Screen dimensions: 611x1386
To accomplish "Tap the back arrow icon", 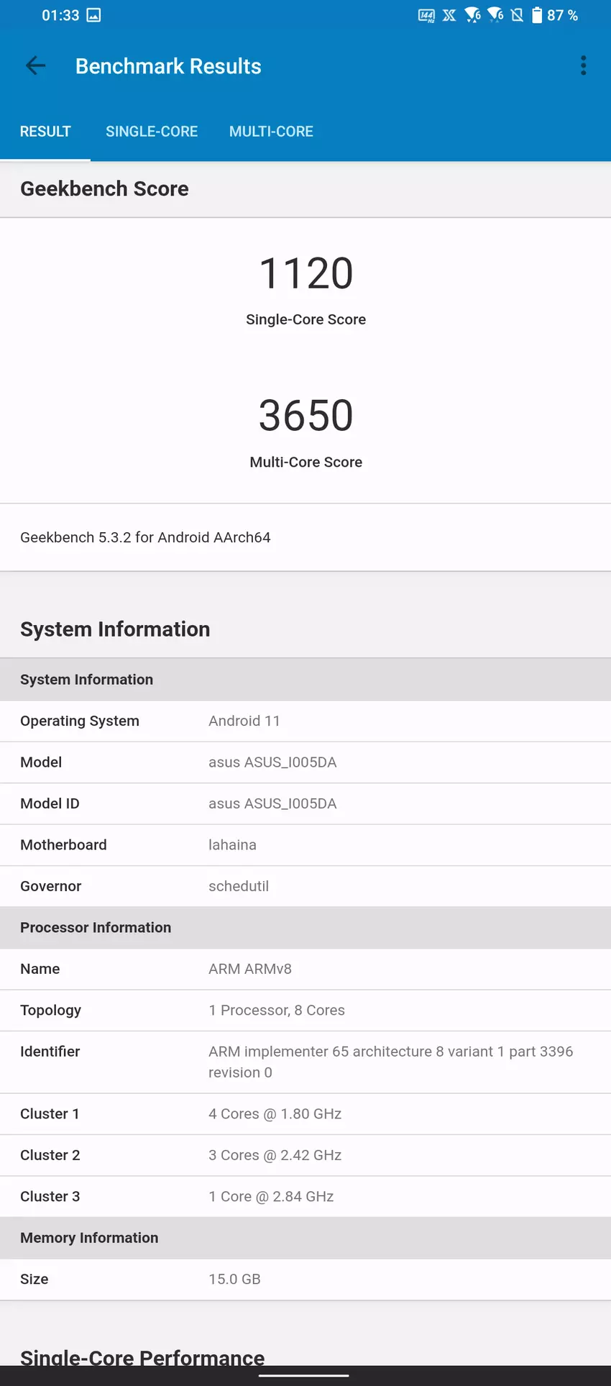I will tap(35, 66).
